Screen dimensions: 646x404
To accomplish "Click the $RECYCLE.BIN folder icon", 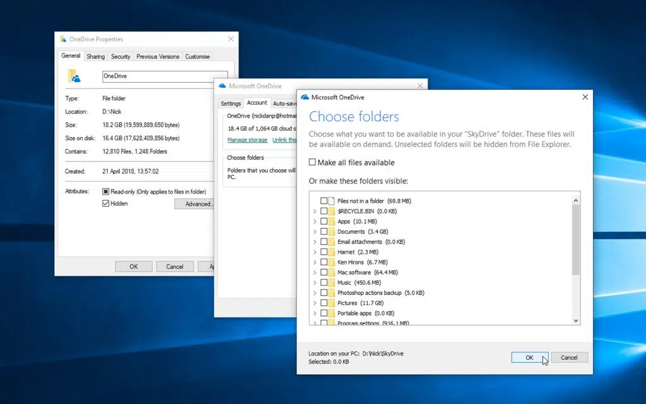I will coord(332,211).
